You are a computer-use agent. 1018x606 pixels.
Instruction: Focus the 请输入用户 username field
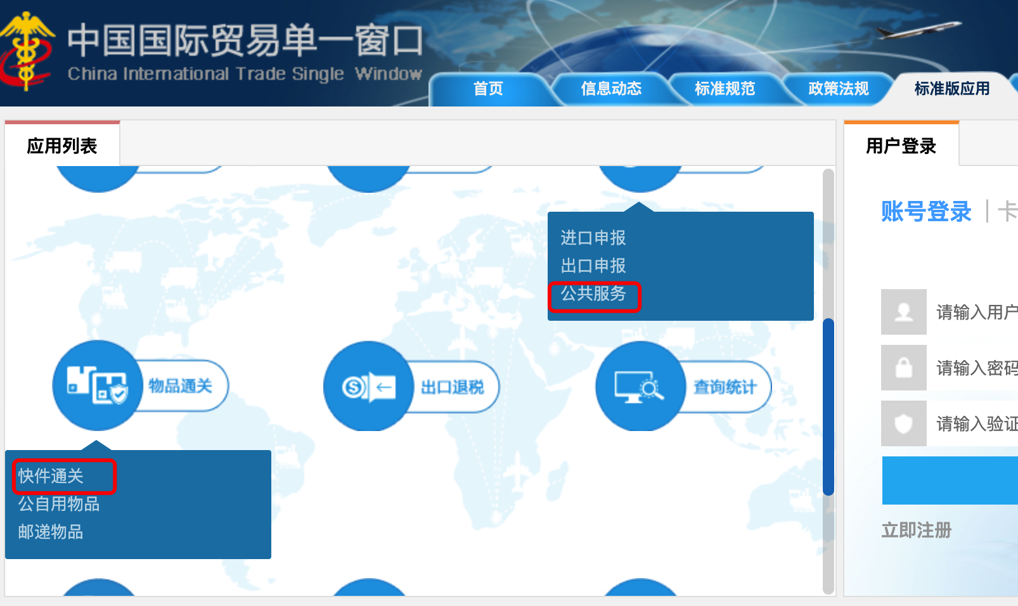point(972,312)
